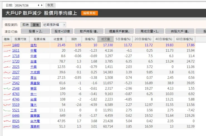Switch to the 散戶持股 連.. filter tab
Image resolution: width=206 pixels, height=136 pixels.
[89, 31]
